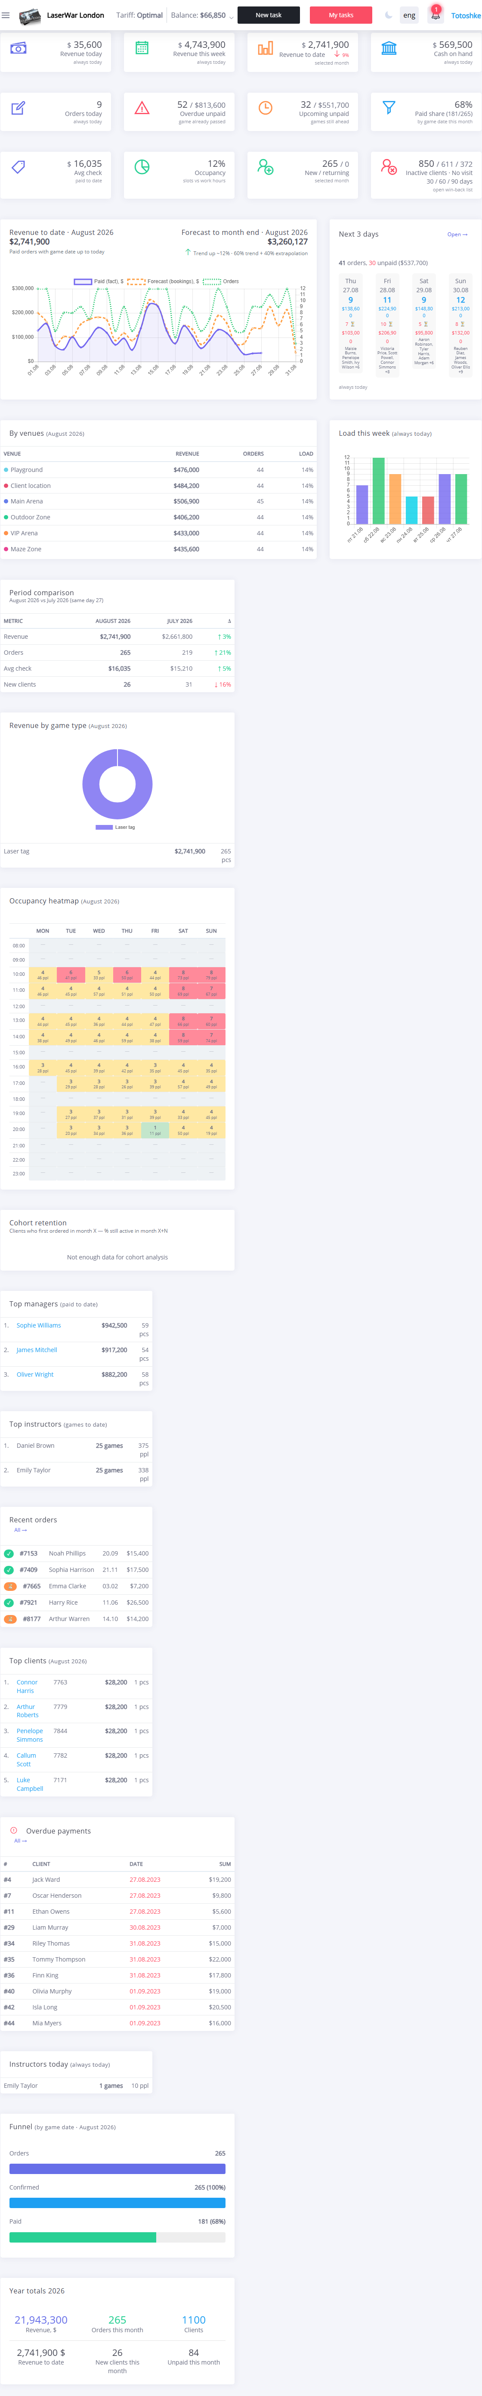Click the Paid share funnel icon
The image size is (482, 2396).
coord(389,108)
